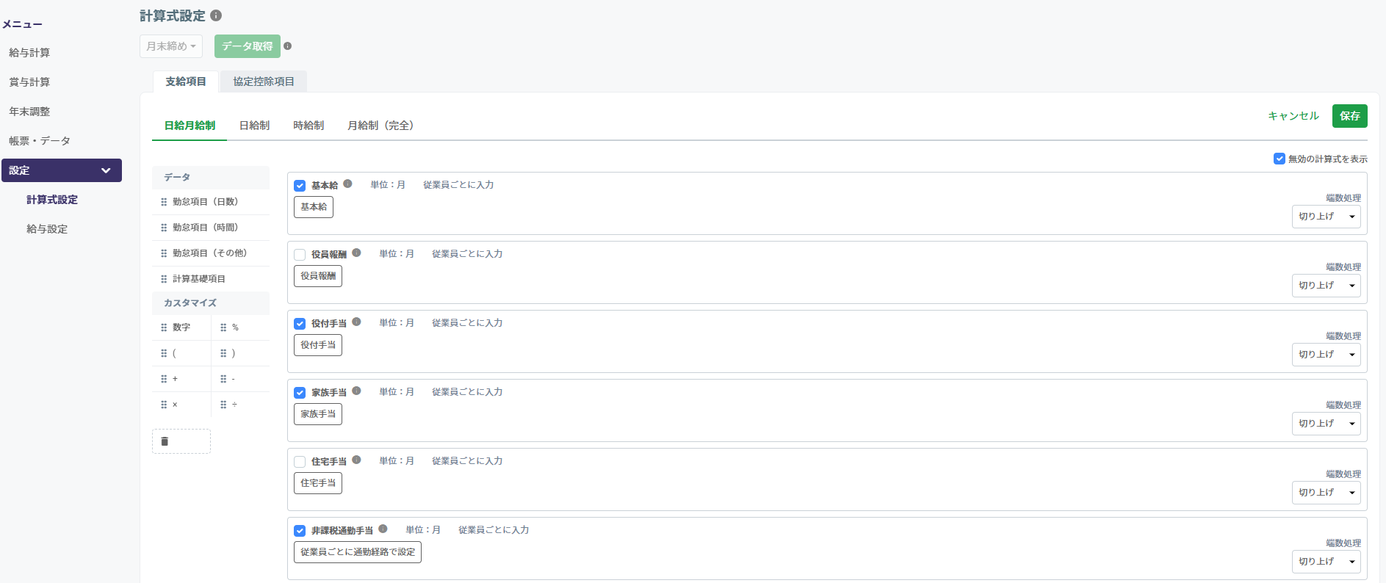Grab drag handle of 勤怠項目（時間）
Viewport: 1386px width, 583px height.
point(164,228)
